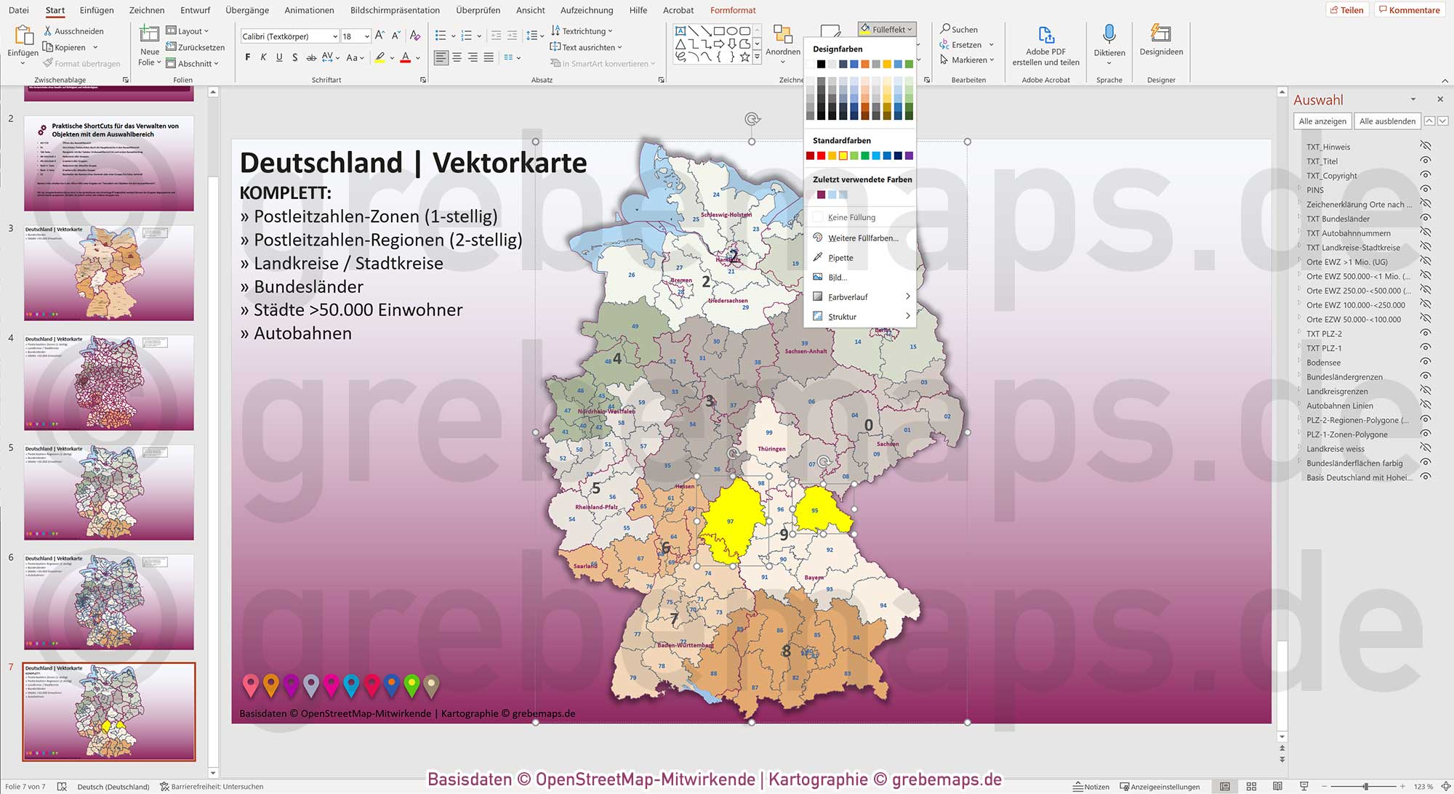Viewport: 1454px width, 794px height.
Task: Apply bold formatting with the F icon
Action: click(248, 57)
